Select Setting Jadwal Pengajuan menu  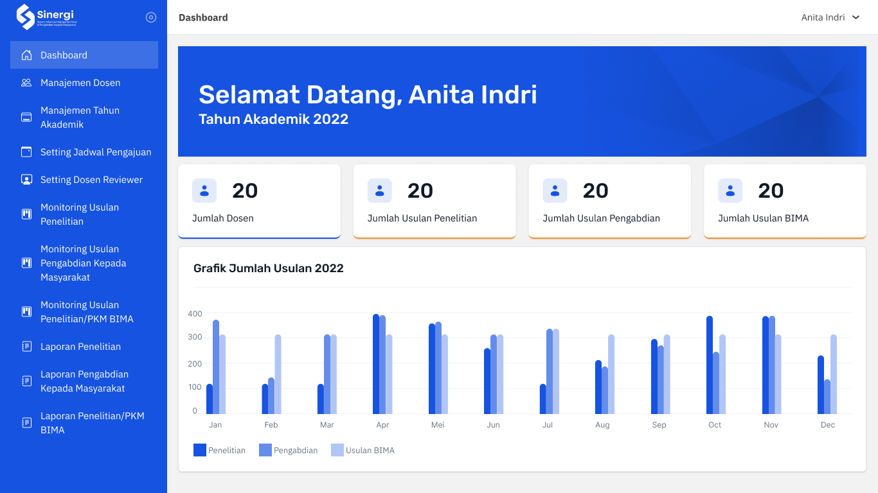[84, 152]
